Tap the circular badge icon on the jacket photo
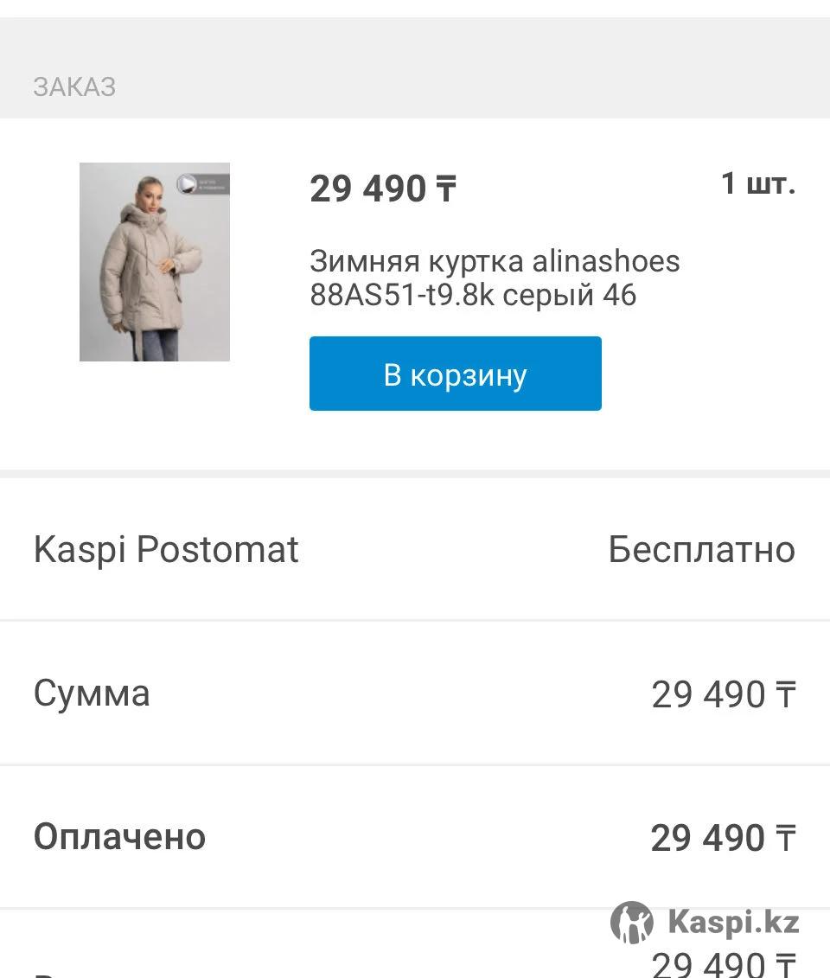Viewport: 830px width, 978px height. click(186, 183)
